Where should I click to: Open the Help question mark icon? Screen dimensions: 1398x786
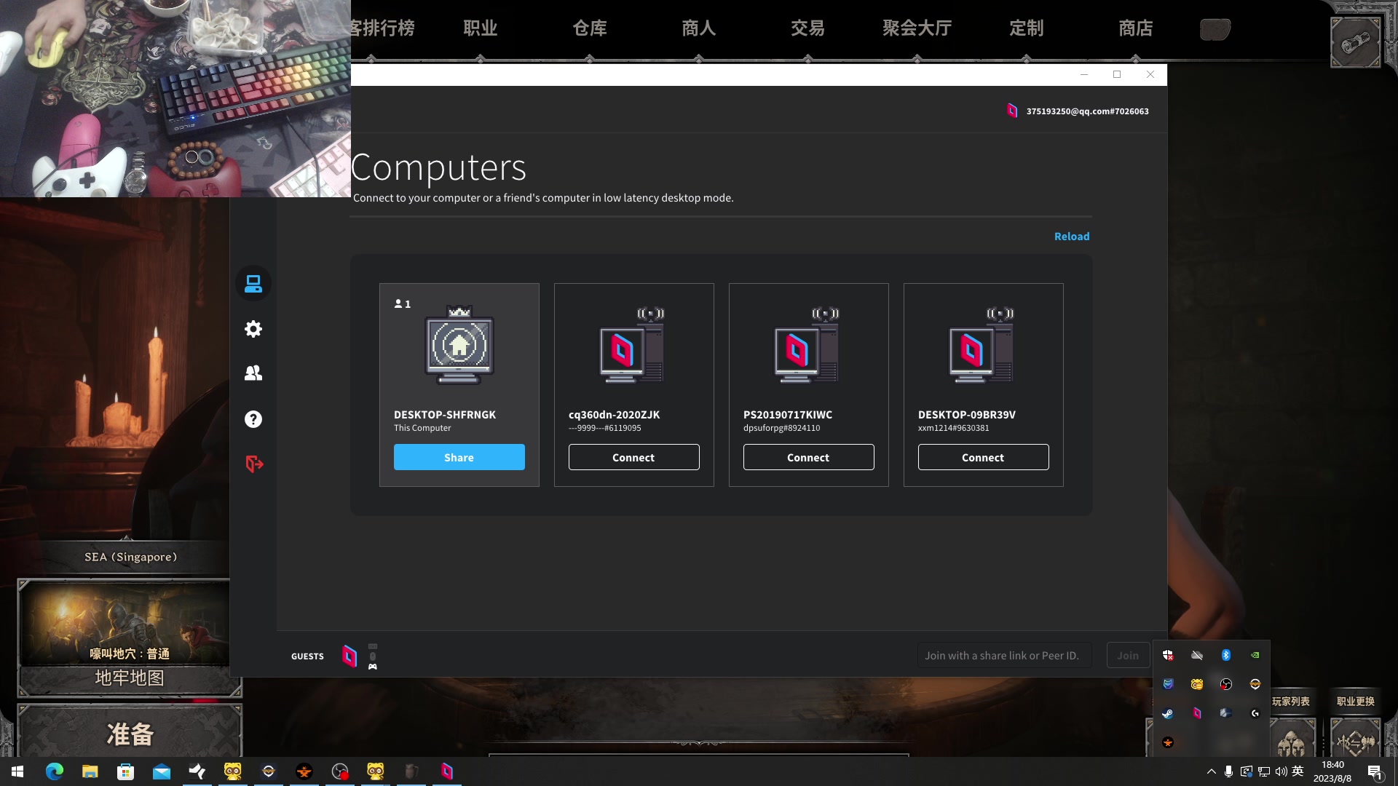point(253,419)
